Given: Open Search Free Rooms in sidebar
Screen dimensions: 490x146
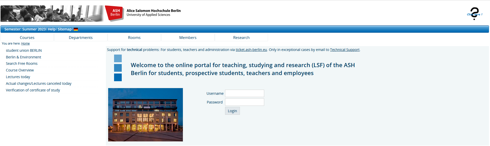Looking at the screenshot, I should [x=22, y=64].
